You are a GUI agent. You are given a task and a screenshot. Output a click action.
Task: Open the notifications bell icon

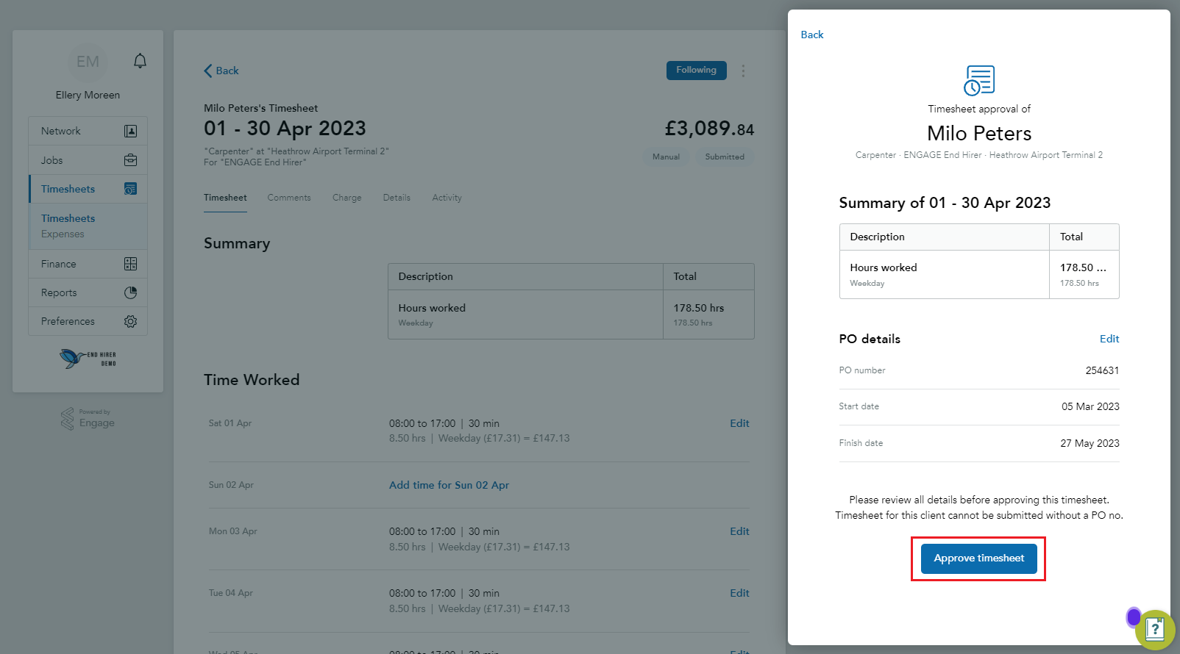[x=140, y=61]
